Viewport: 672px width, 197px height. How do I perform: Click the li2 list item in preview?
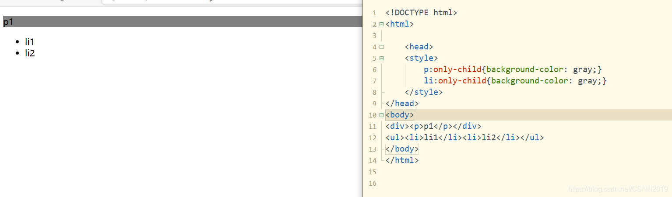(30, 53)
